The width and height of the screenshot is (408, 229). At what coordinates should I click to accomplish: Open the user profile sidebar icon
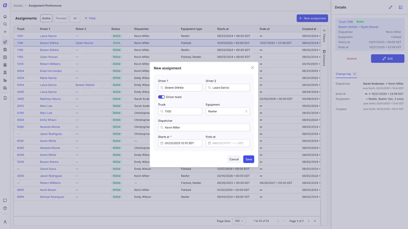5,222
